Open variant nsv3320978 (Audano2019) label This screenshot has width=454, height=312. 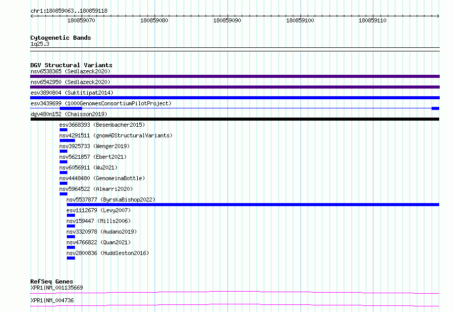click(x=102, y=232)
